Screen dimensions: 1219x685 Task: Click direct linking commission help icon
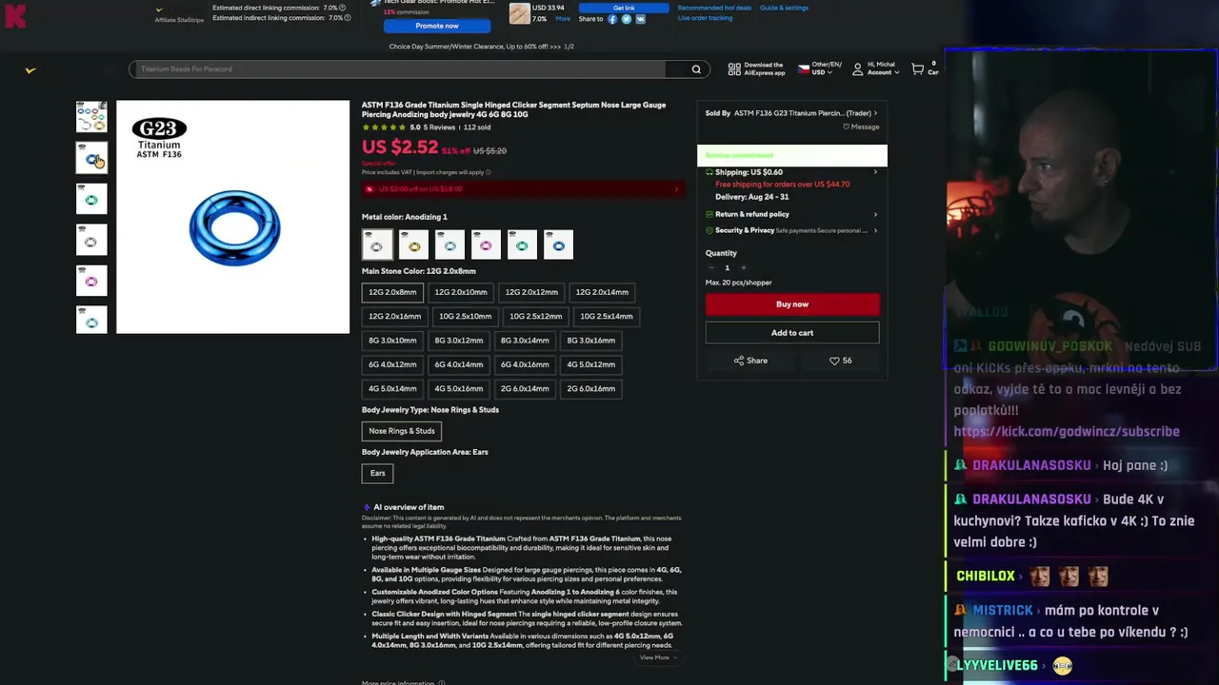343,8
